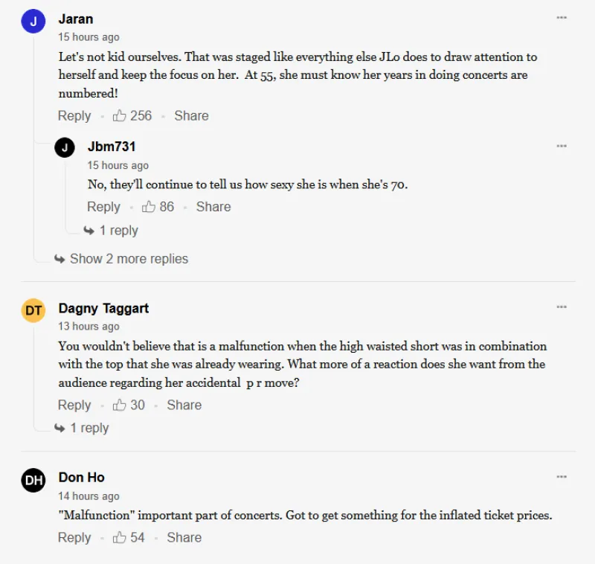Reply to Don Ho's comment
Image resolution: width=595 pixels, height=564 pixels.
[74, 538]
